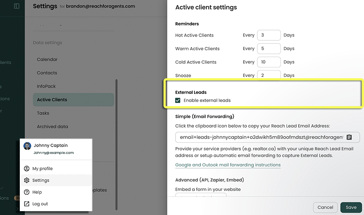The width and height of the screenshot is (364, 215).
Task: Uncheck Enable external leads checkbox
Action: pos(178,100)
